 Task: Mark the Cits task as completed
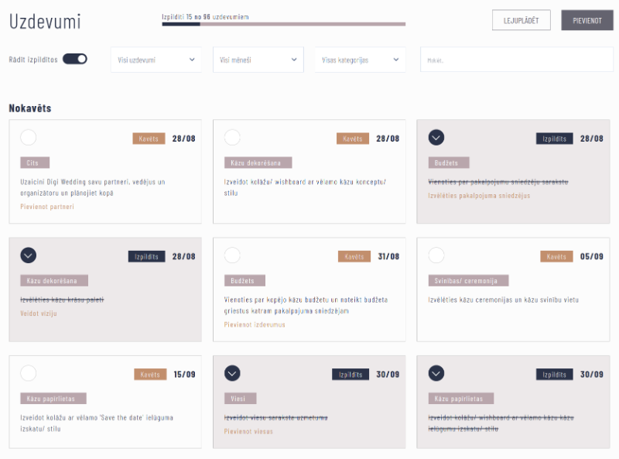29,138
